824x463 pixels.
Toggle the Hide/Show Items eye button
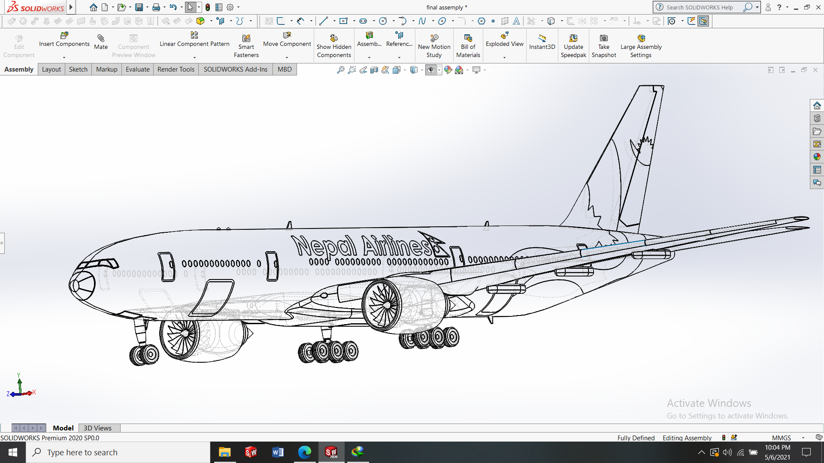(x=431, y=70)
